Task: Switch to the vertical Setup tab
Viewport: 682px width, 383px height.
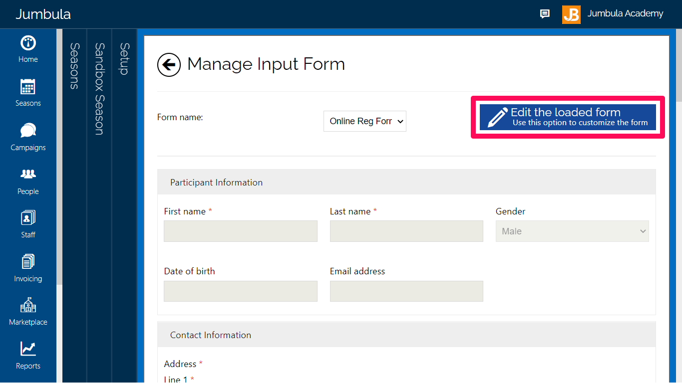Action: (x=124, y=59)
